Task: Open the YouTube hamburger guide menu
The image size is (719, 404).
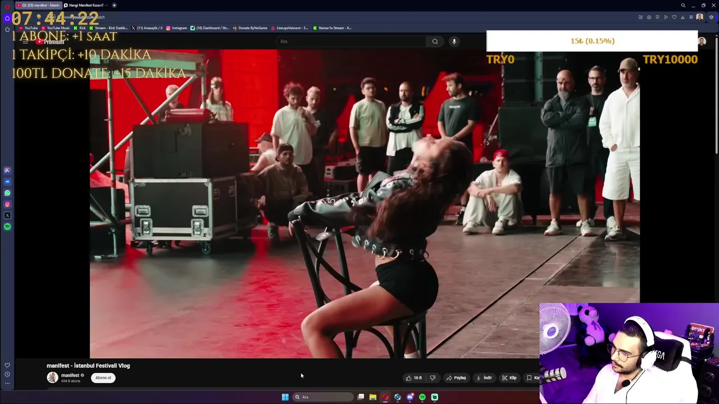Action: tap(25, 42)
